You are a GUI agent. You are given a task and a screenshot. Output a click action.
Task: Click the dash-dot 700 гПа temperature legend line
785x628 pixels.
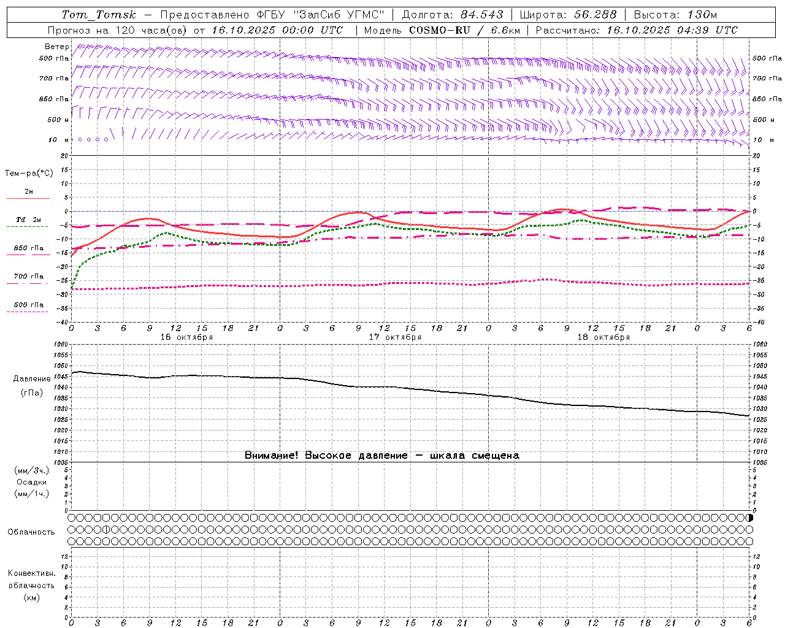click(28, 283)
